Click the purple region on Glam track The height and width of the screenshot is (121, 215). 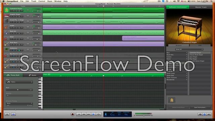coord(143,38)
